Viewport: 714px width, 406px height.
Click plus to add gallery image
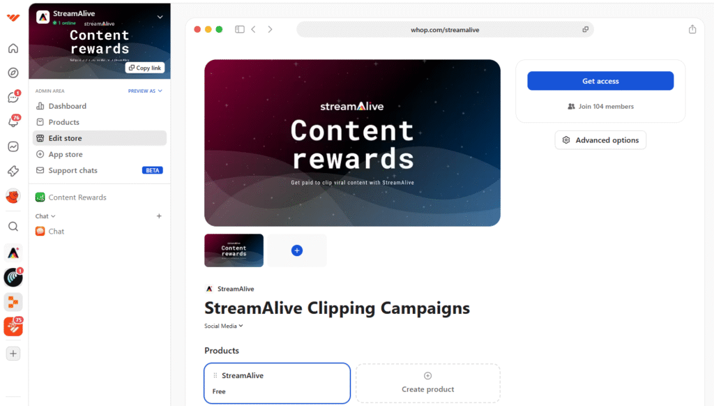point(297,250)
